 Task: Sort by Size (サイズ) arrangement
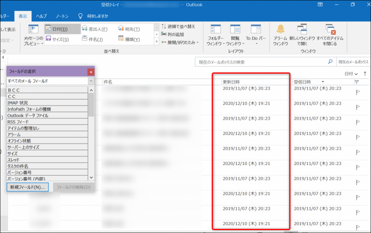[x=57, y=39]
